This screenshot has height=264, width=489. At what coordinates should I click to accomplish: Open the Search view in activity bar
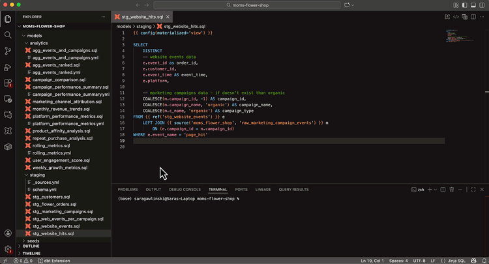(x=8, y=35)
